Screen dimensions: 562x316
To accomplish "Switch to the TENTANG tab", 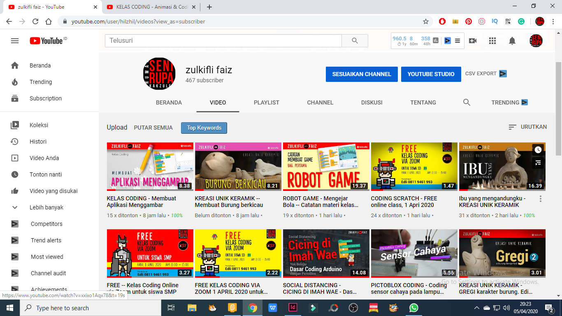I will pyautogui.click(x=423, y=102).
